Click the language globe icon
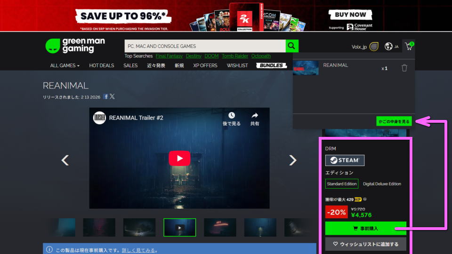The height and width of the screenshot is (254, 452). 388,47
